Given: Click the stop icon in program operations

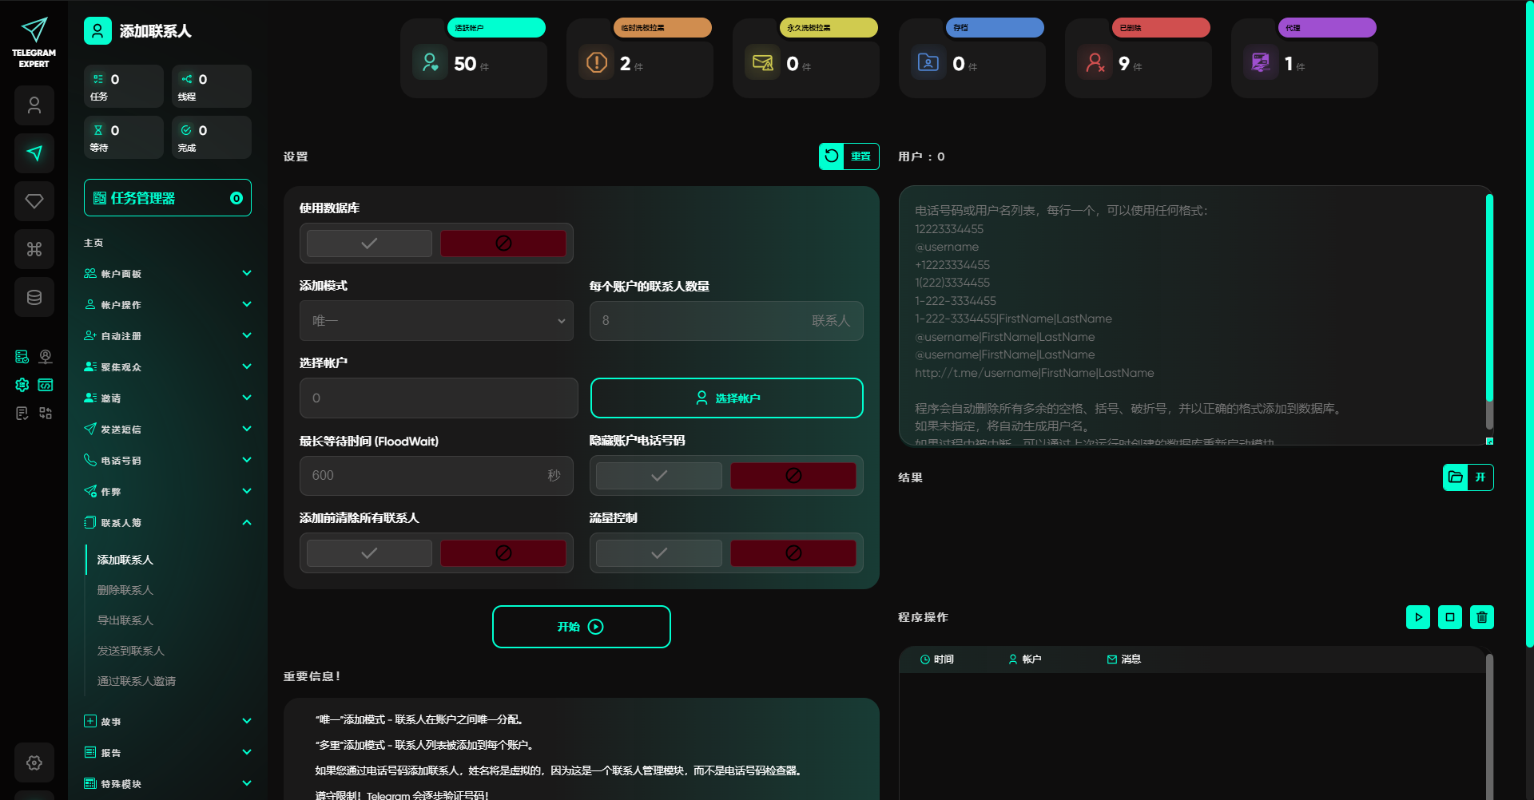Looking at the screenshot, I should (x=1449, y=617).
